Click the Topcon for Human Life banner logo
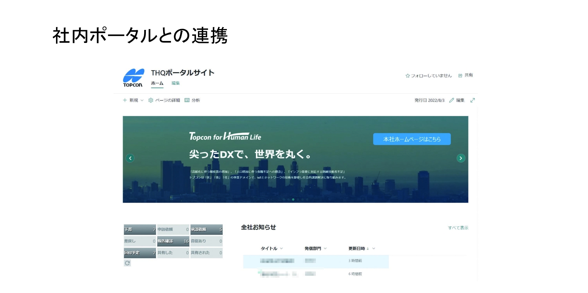 [225, 136]
